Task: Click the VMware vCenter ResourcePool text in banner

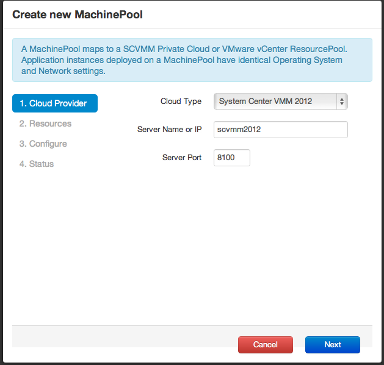Action: coord(294,50)
